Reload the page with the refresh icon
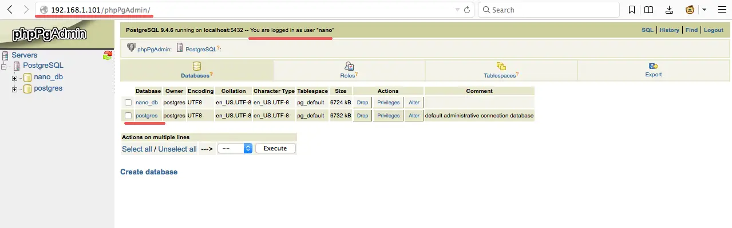 click(467, 10)
